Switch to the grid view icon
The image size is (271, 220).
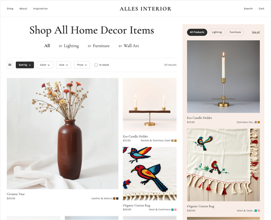point(10,65)
